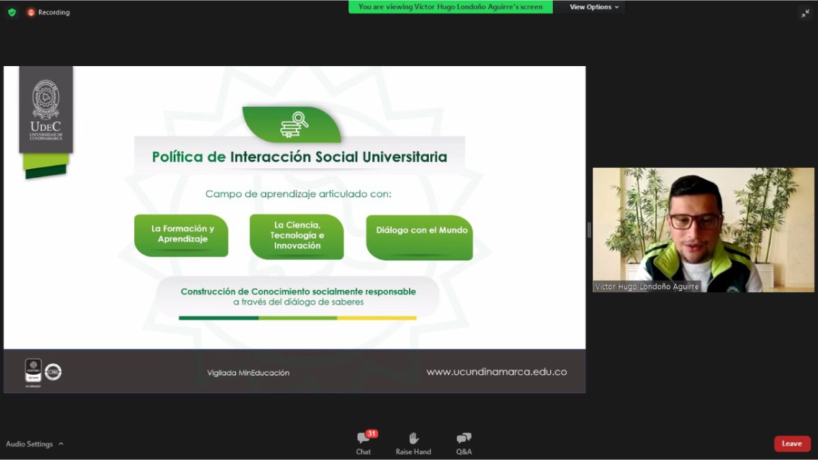The width and height of the screenshot is (818, 460).
Task: Click the text Campo de aprendizaje articulado con
Action: coord(298,194)
